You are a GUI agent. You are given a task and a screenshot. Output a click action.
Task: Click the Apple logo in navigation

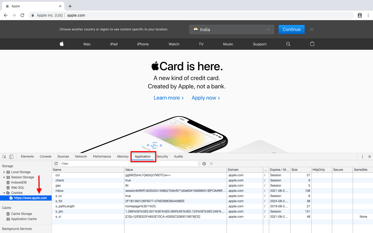[x=62, y=44]
